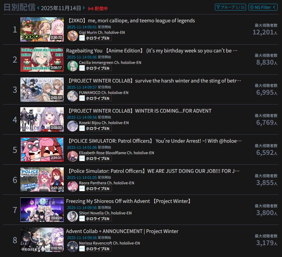282x257 pixels.
Task: Click ホロライブEN tag under Koseki Bijou
Action: click(95, 128)
